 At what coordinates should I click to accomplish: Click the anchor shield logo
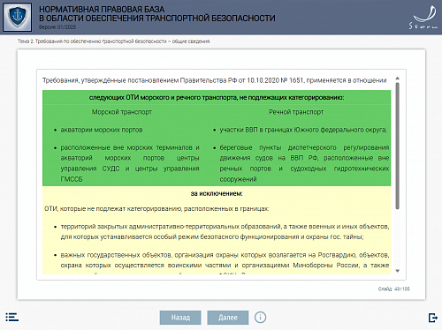[x=17, y=17]
